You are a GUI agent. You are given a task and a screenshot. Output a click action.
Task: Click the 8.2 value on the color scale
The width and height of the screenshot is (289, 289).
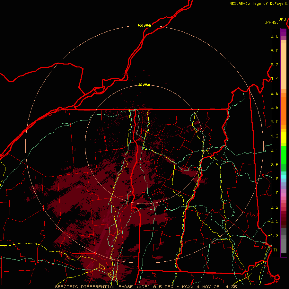click(x=275, y=65)
